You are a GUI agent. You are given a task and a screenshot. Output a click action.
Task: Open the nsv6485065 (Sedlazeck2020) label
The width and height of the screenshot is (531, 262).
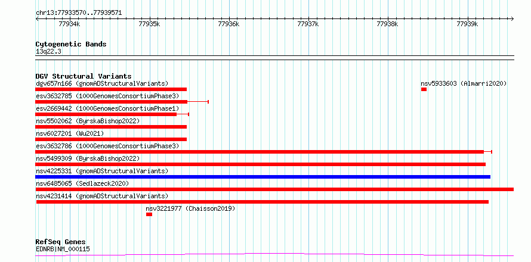tap(82, 183)
